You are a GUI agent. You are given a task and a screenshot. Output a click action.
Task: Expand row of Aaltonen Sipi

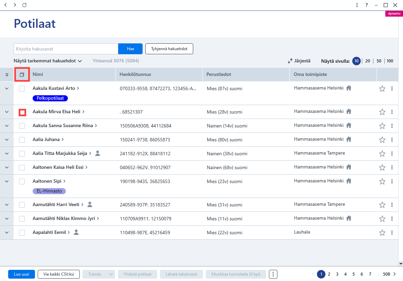click(7, 181)
